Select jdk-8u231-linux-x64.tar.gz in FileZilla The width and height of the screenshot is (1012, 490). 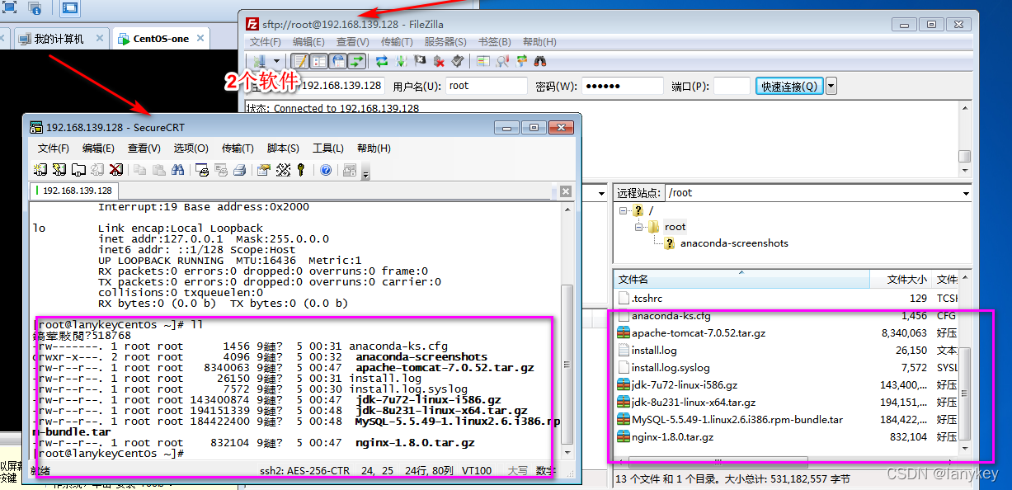click(x=694, y=403)
